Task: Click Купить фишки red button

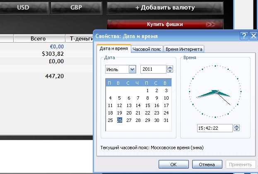Action: (165, 24)
